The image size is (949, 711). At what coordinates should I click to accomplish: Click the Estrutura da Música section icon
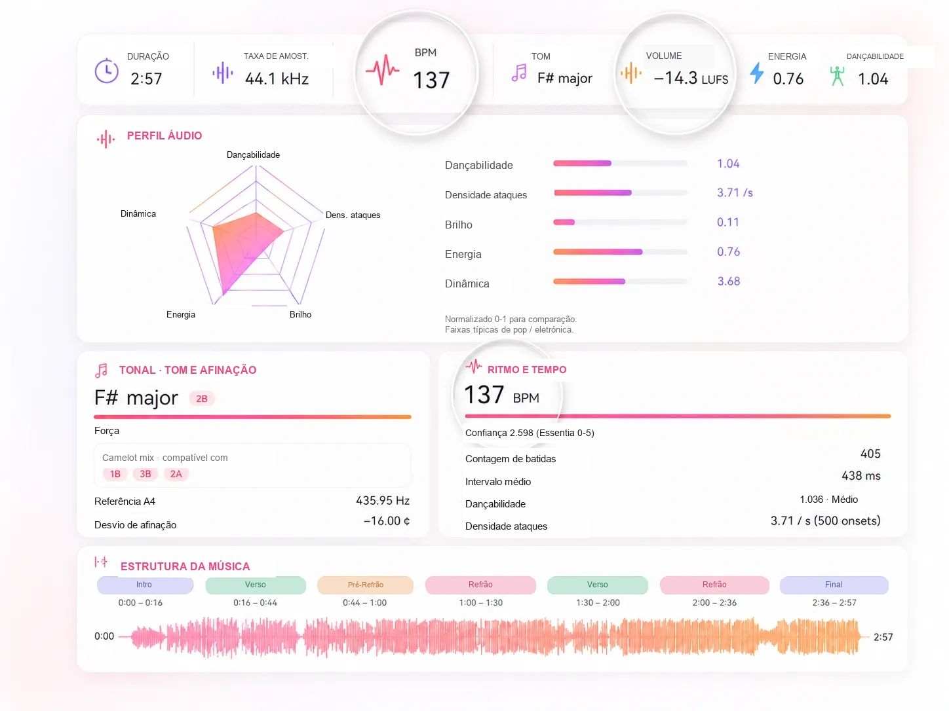tap(101, 562)
